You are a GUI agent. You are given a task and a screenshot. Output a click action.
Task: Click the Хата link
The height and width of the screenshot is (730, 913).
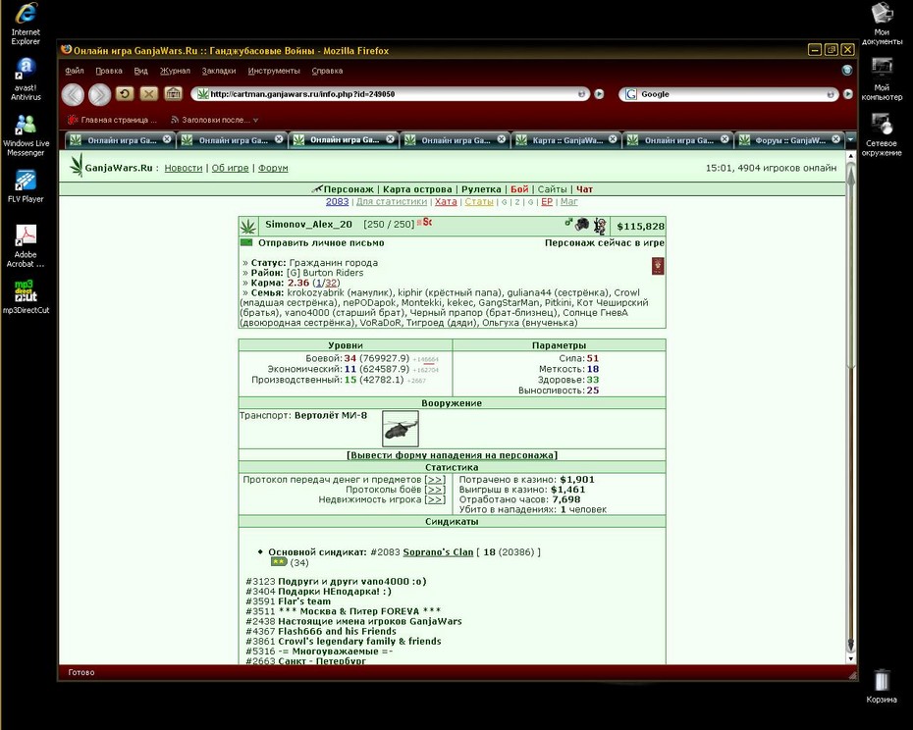pos(446,201)
